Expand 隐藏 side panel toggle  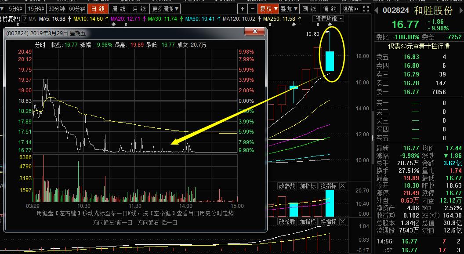coord(350,9)
